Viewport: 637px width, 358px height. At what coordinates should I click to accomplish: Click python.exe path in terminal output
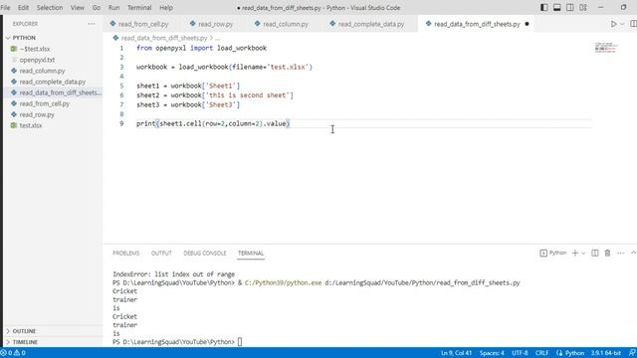click(283, 282)
